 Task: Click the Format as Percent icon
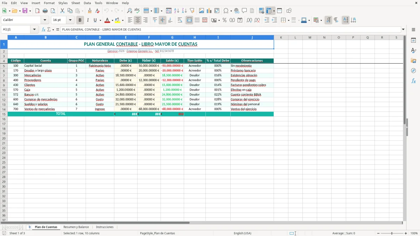click(224, 20)
